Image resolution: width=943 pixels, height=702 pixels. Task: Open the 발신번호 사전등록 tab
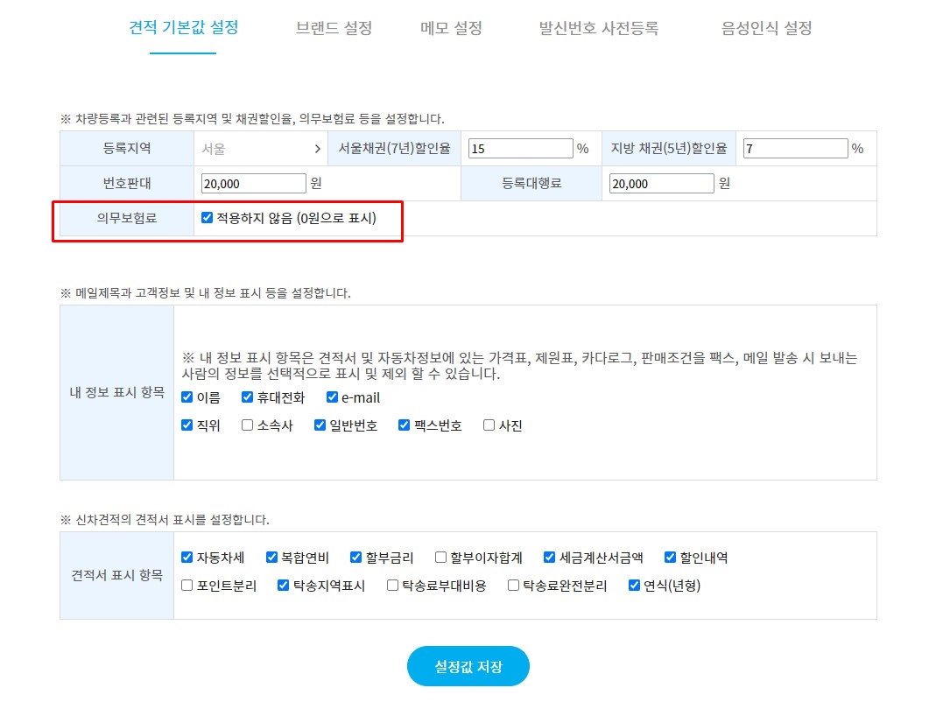coord(598,28)
